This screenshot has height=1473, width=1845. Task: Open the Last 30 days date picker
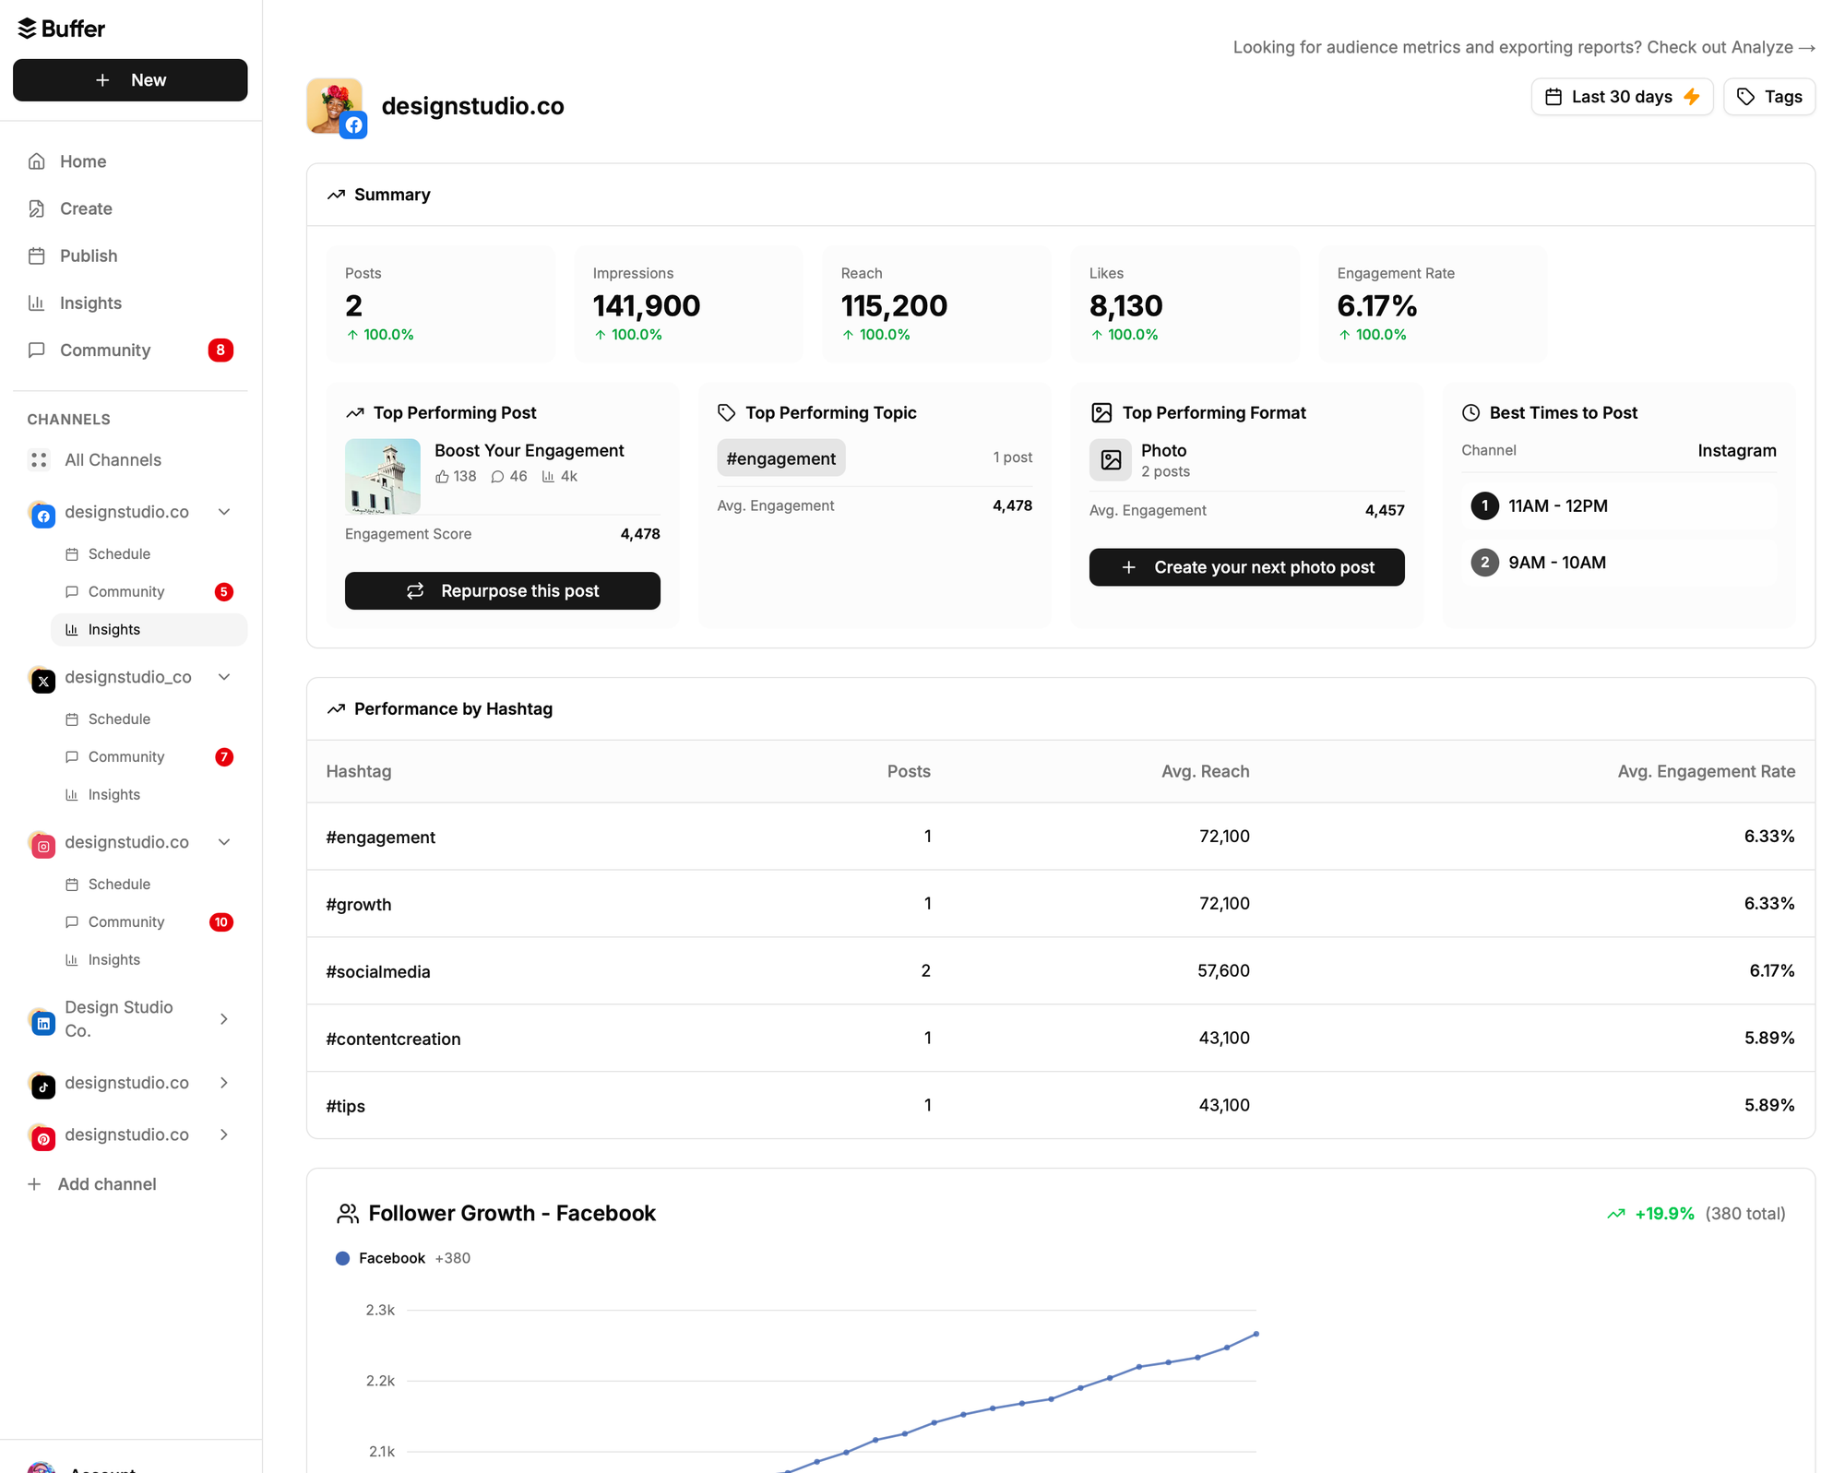[1621, 97]
